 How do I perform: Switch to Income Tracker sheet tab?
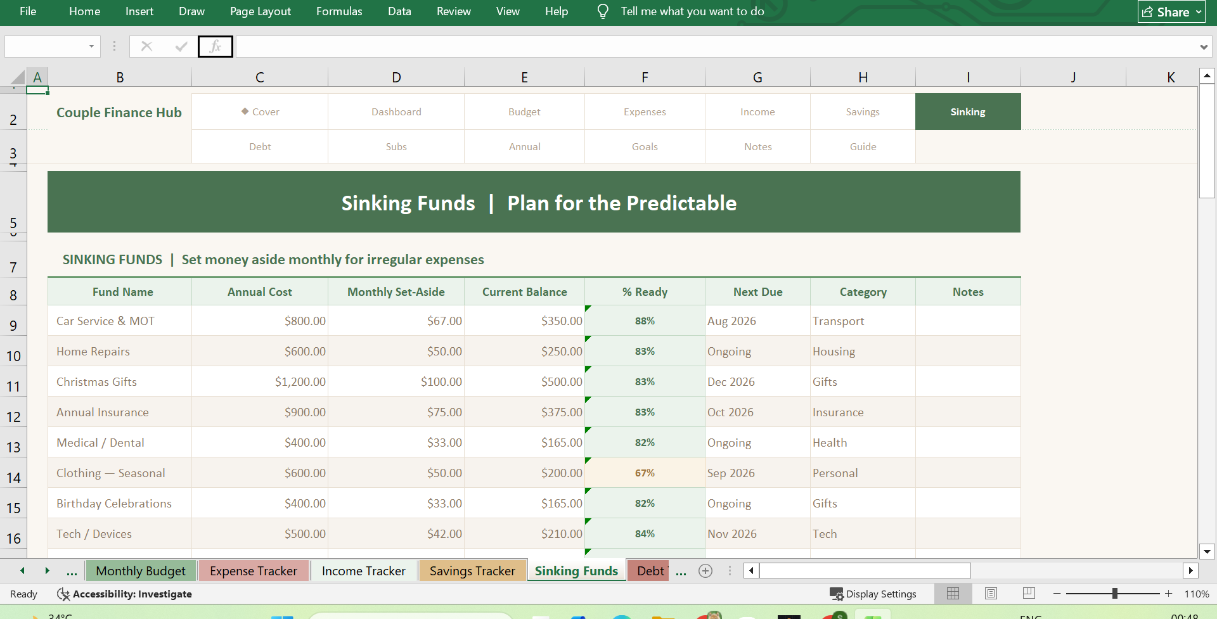click(364, 571)
